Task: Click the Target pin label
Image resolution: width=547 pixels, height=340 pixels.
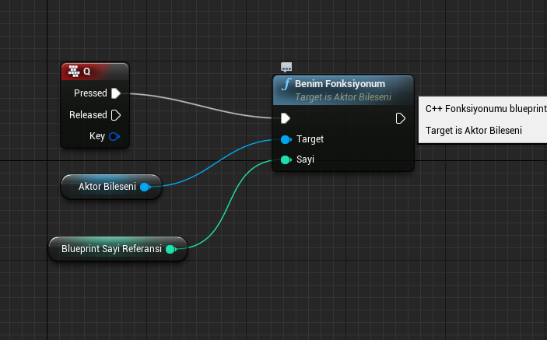Action: click(x=310, y=139)
